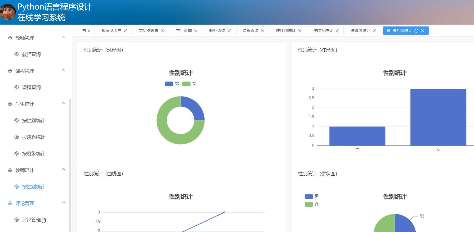
Task: Open 课程查询 in the sidebar
Action: coord(31,87)
